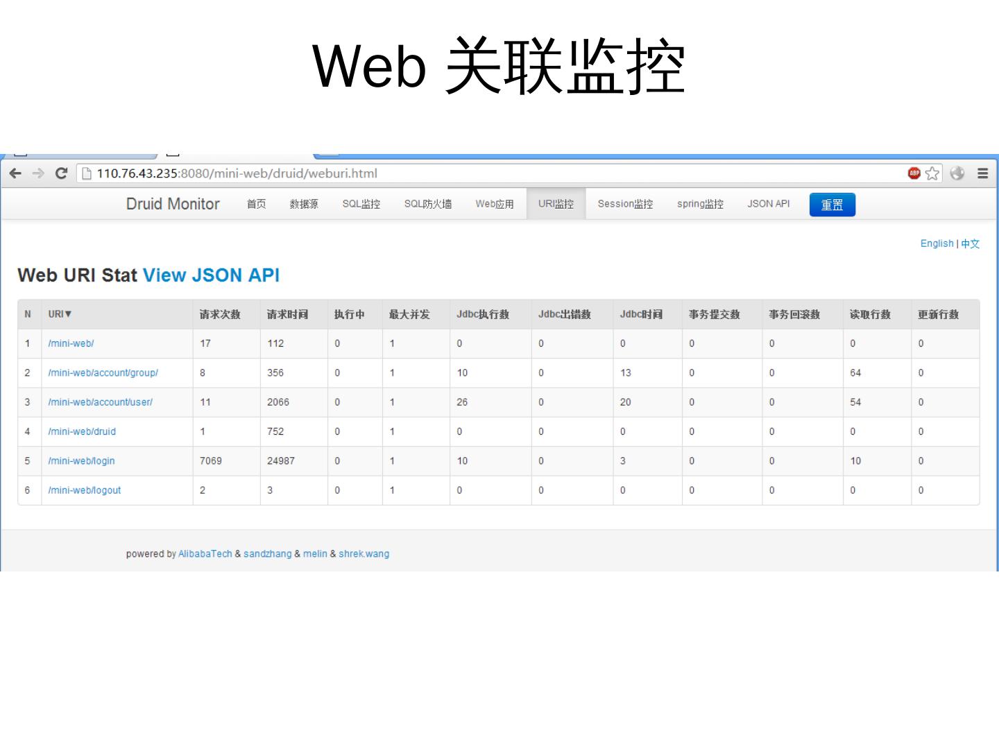Open the View JSON API link
The image size is (999, 749).
(211, 275)
